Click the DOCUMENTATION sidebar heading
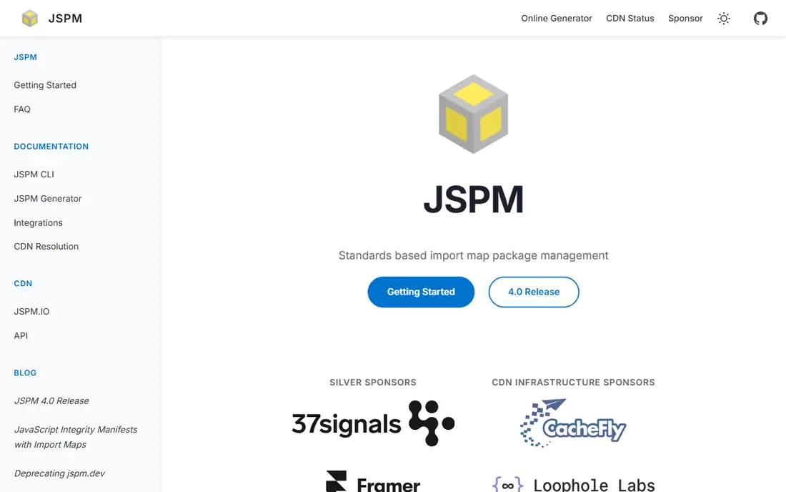 [x=51, y=147]
